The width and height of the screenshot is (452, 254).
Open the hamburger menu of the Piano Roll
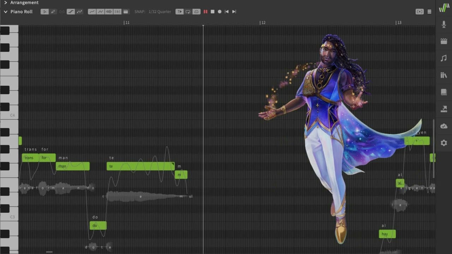pos(429,12)
